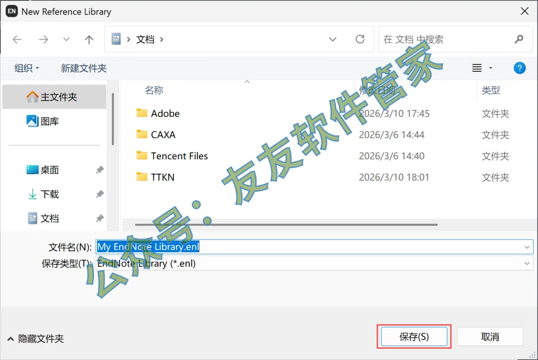
Task: Open view options dropdown arrow
Action: pos(491,68)
